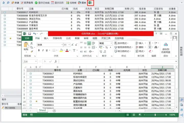Click the search magnifier in the task toolbar
The height and width of the screenshot is (123, 184).
(8, 3)
